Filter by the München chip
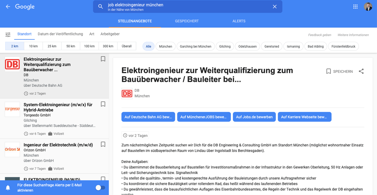The height and width of the screenshot is (195, 377). (x=166, y=46)
